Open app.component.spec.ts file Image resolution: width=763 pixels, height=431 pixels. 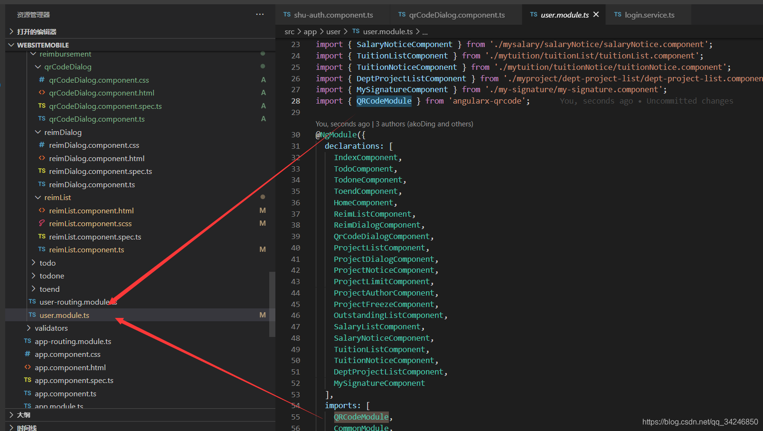pyautogui.click(x=74, y=380)
